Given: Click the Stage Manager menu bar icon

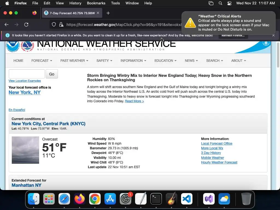Looking at the screenshot, I should 211,3.
